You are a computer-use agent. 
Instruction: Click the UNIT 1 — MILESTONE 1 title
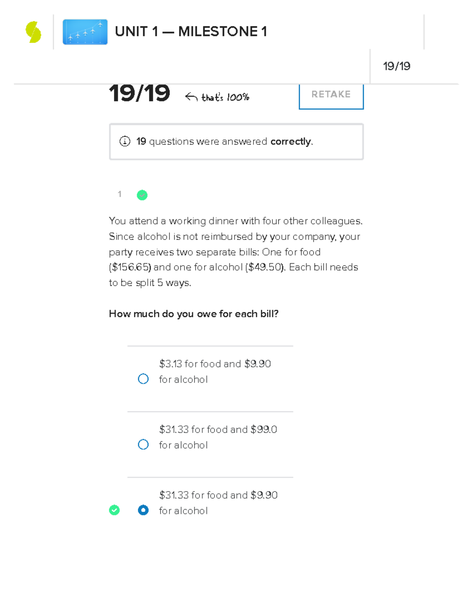[191, 32]
